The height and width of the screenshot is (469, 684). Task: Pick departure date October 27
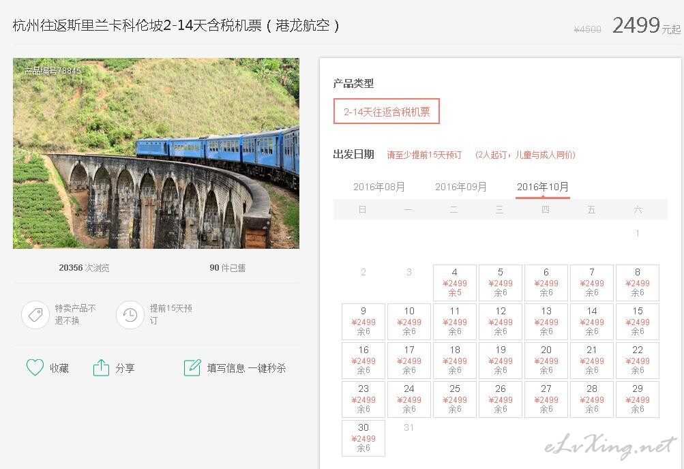point(546,399)
